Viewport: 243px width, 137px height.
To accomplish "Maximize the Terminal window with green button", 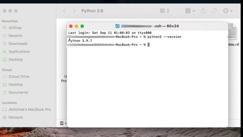I will click(82, 26).
